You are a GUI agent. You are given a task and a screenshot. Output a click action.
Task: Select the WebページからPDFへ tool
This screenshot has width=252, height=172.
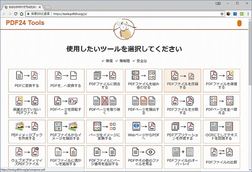(143, 132)
